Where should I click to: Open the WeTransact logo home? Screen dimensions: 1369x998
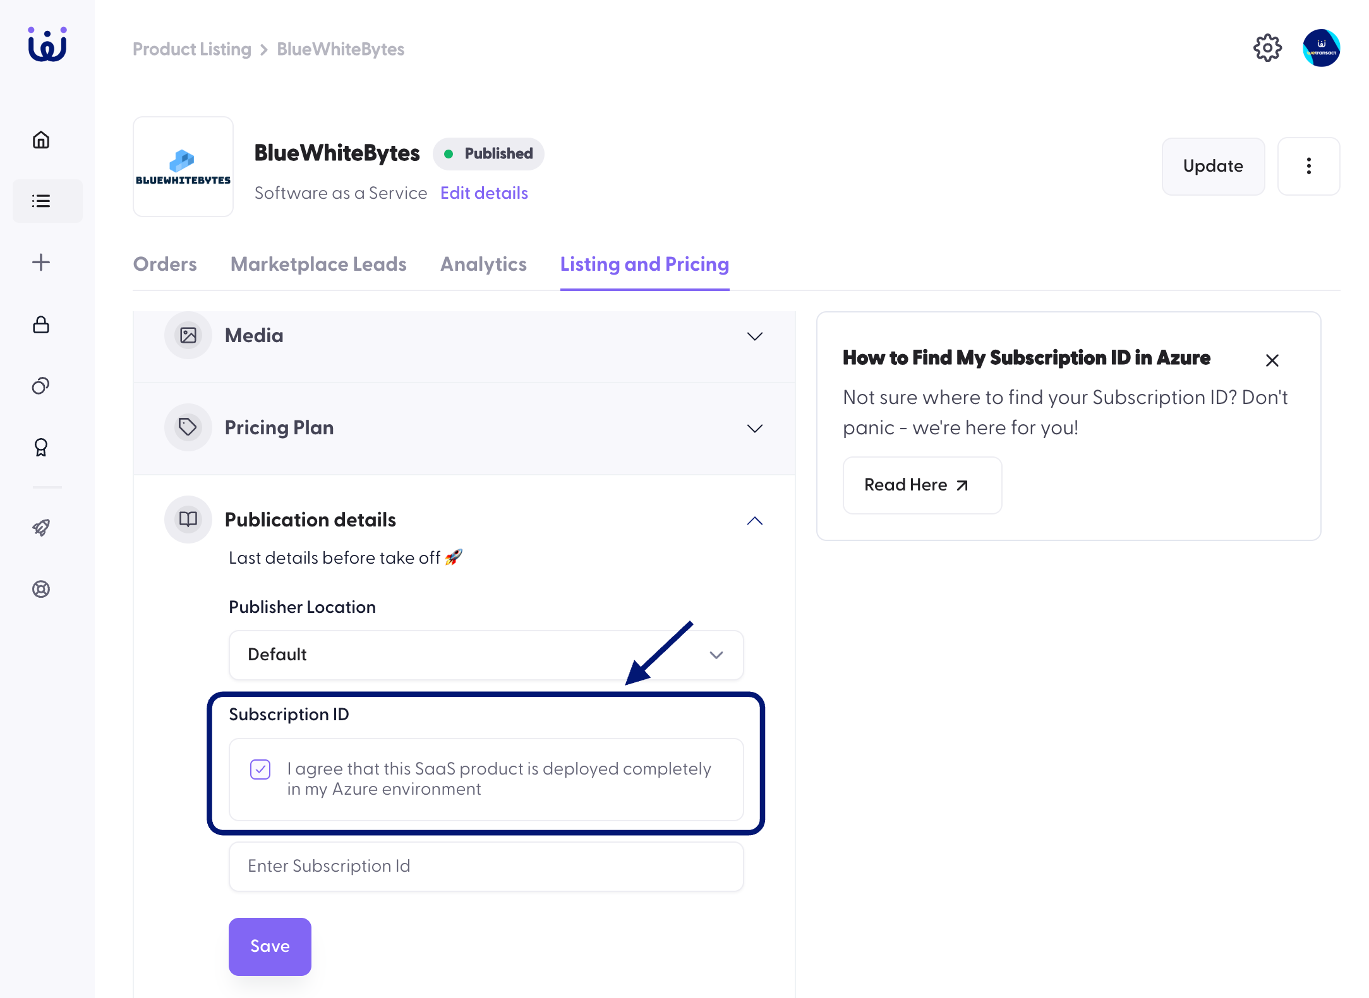click(x=47, y=45)
